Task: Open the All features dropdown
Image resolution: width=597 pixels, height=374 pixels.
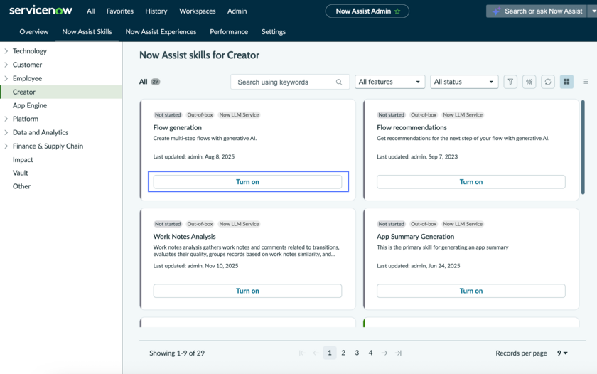Action: click(390, 82)
